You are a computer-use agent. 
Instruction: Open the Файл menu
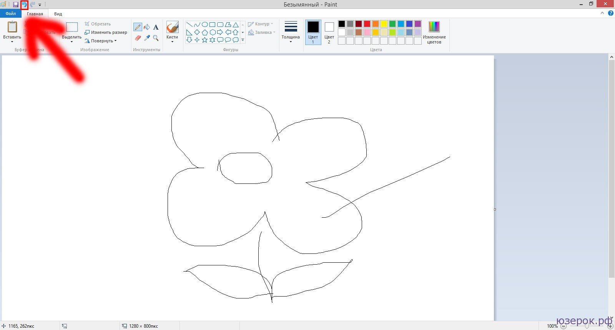[x=11, y=13]
